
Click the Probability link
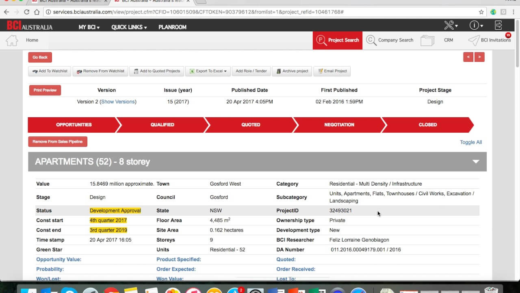[x=50, y=269]
